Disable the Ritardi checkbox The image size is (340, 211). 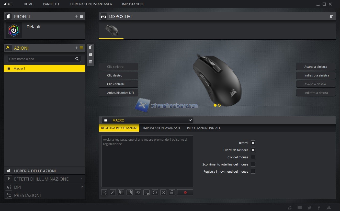click(253, 143)
